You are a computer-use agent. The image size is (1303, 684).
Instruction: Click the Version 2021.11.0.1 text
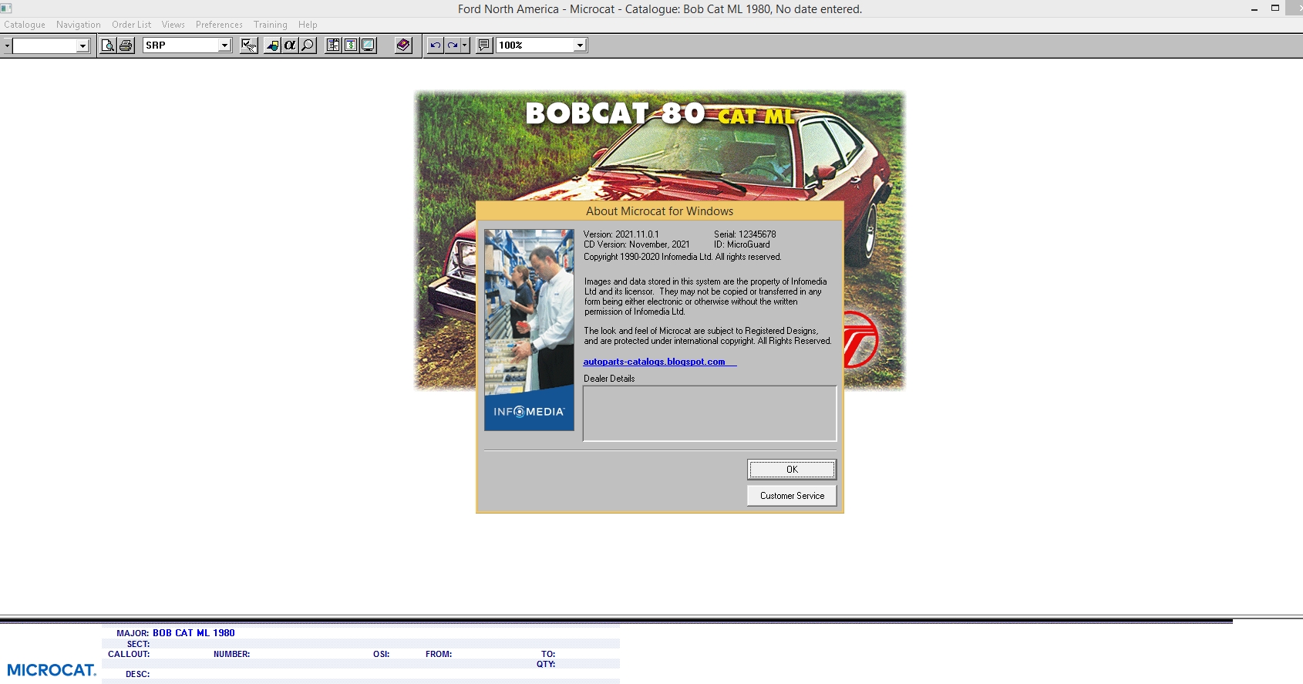(621, 234)
